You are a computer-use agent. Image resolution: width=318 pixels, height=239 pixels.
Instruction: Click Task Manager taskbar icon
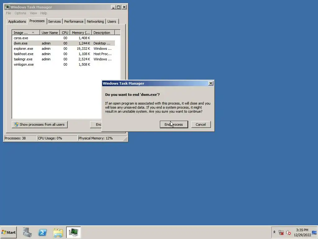pos(73,232)
